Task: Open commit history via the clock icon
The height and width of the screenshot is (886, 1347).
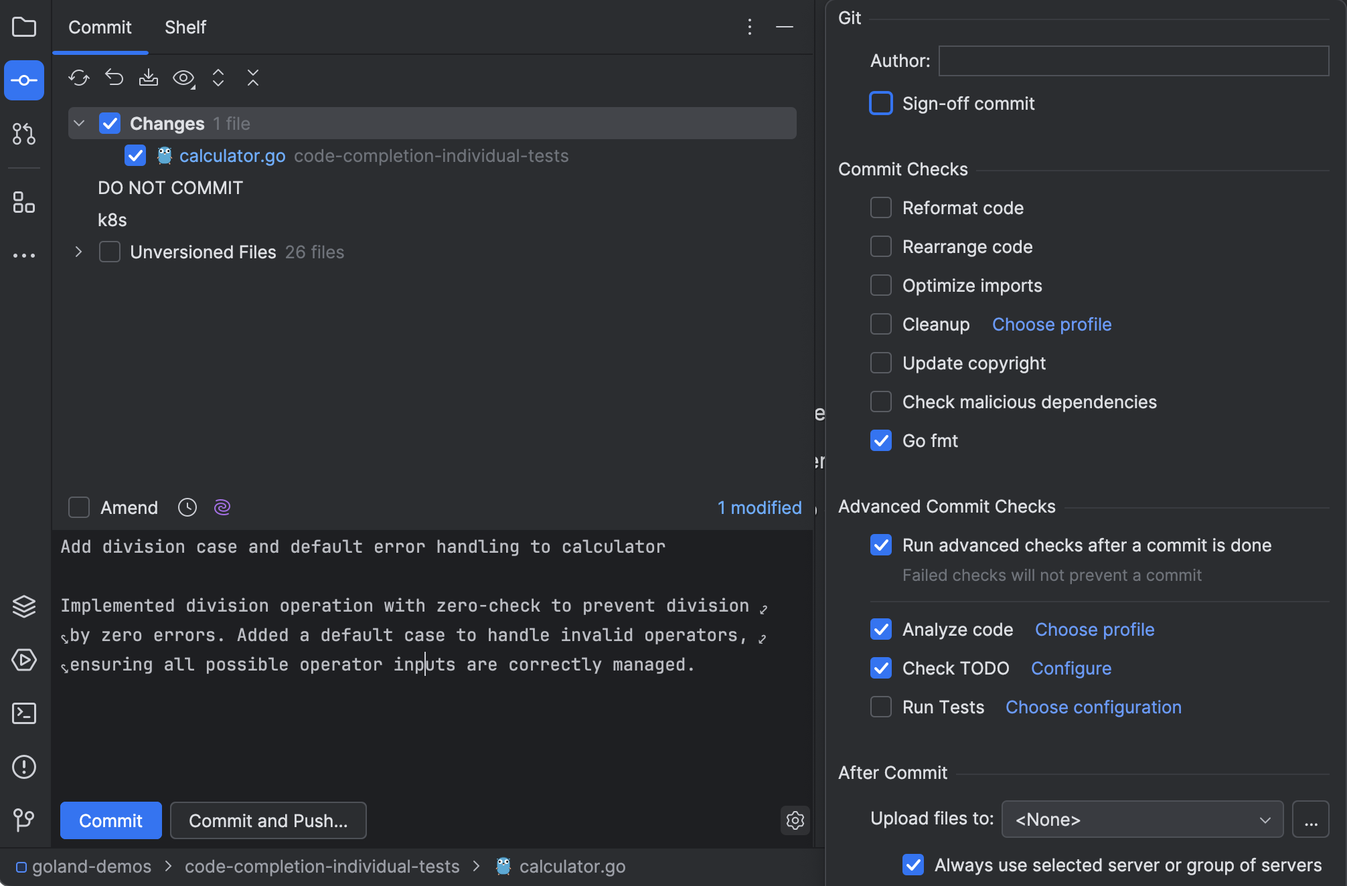Action: click(187, 507)
